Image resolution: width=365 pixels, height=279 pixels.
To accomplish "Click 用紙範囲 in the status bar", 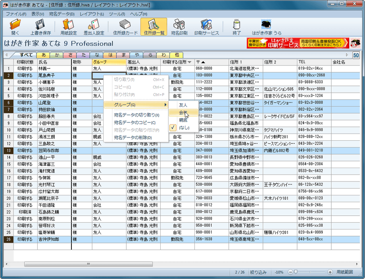I will click(x=345, y=272).
